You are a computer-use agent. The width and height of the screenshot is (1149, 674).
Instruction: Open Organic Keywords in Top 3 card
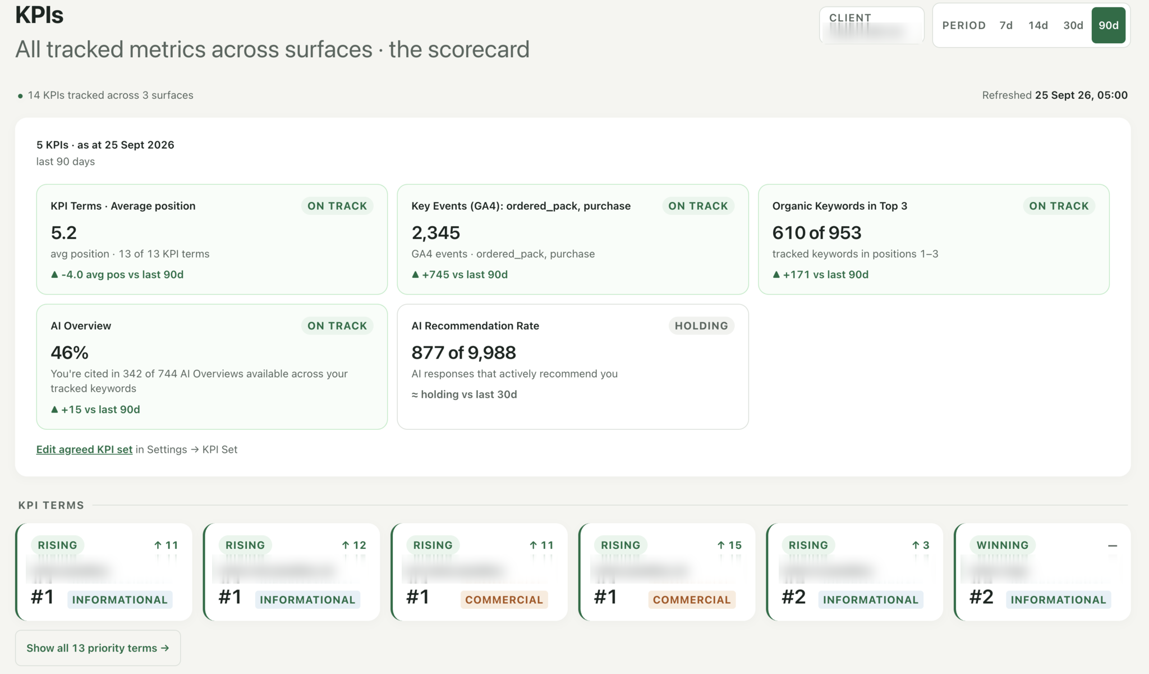click(934, 239)
